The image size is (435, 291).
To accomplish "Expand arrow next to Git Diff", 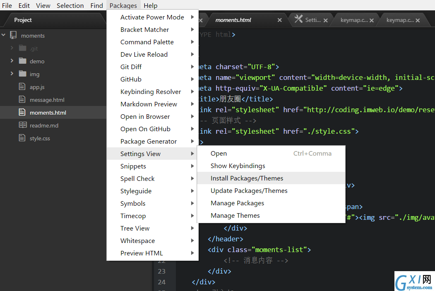I will coord(192,67).
